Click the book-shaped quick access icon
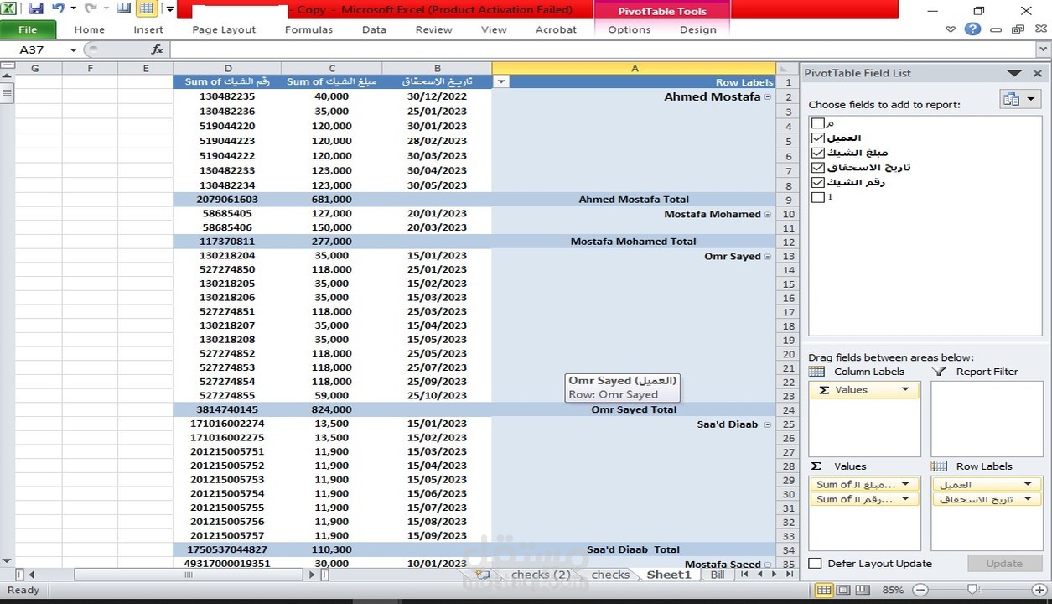This screenshot has height=604, width=1052. point(124,9)
